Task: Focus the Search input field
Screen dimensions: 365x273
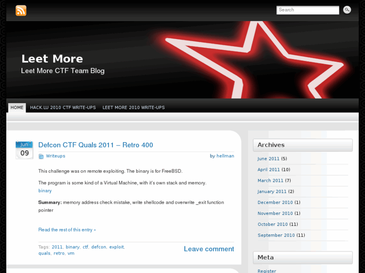Action: tap(307, 10)
